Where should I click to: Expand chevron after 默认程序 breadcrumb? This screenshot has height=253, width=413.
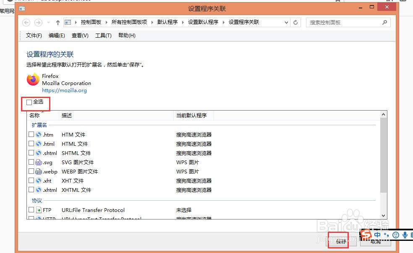(x=183, y=22)
